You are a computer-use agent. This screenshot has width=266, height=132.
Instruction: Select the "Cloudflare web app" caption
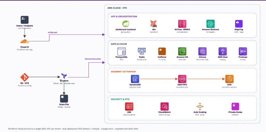click(25, 50)
